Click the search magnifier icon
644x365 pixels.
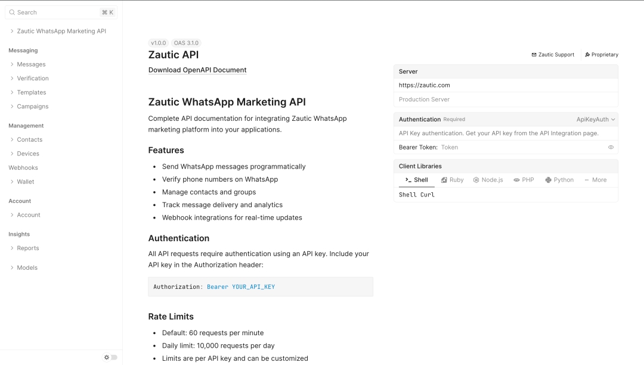tap(12, 13)
